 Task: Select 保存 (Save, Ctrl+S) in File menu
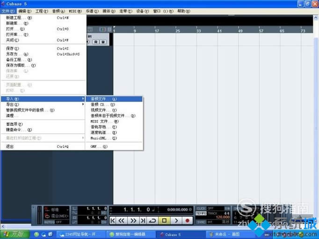coord(43,49)
